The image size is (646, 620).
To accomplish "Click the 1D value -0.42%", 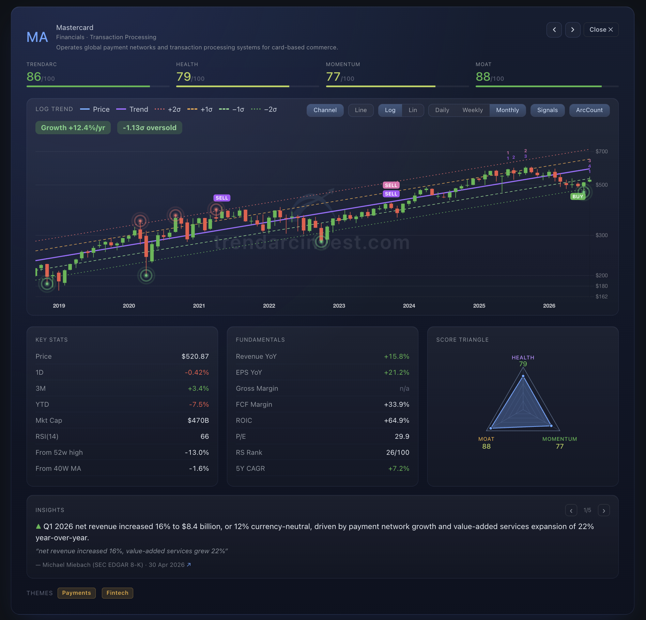I will 197,372.
